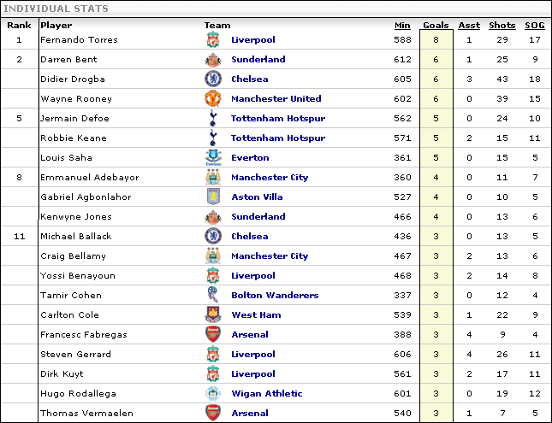
Task: Click the Tottenham crest in Jermain Defoe's row
Action: [x=212, y=118]
